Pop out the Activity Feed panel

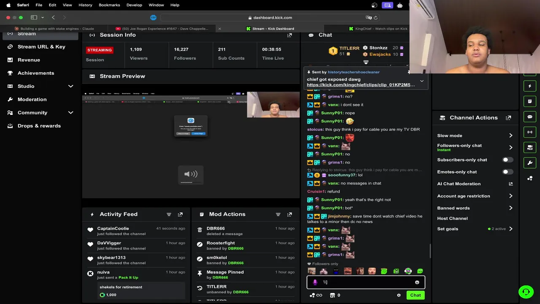click(180, 214)
